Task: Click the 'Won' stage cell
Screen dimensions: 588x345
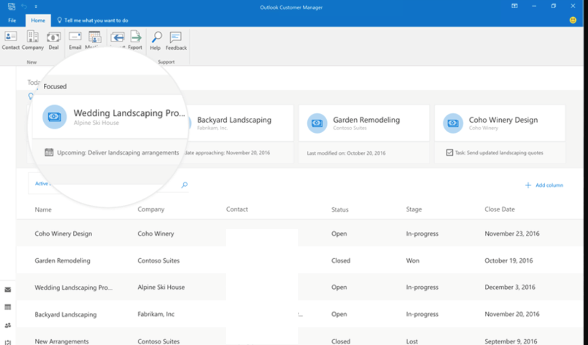Action: click(x=413, y=261)
